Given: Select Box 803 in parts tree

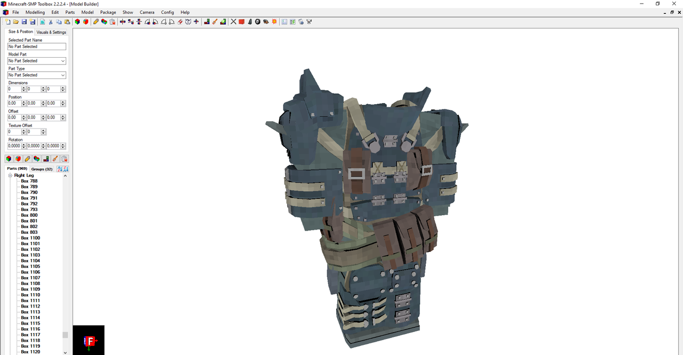Looking at the screenshot, I should [29, 232].
